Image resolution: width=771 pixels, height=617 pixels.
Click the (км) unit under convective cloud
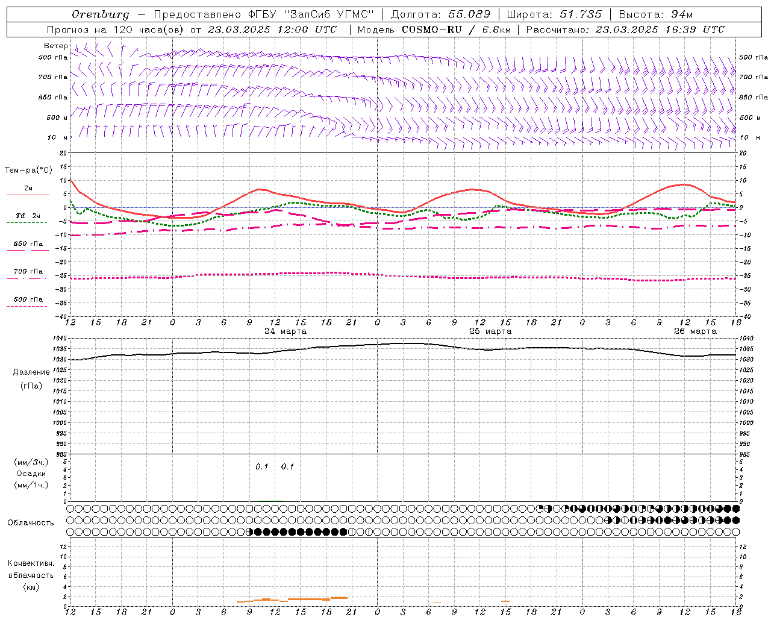[x=31, y=587]
